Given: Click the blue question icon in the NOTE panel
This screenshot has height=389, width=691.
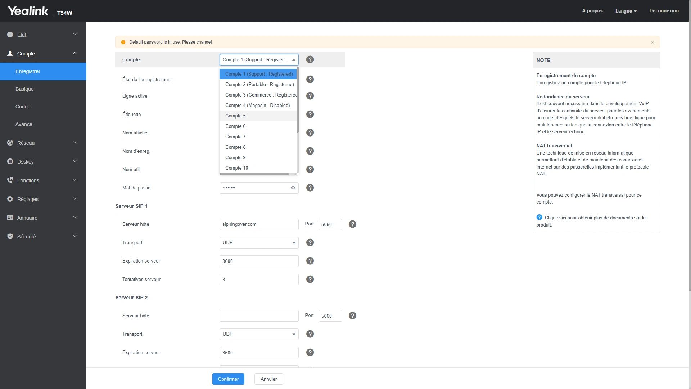Looking at the screenshot, I should tap(539, 218).
